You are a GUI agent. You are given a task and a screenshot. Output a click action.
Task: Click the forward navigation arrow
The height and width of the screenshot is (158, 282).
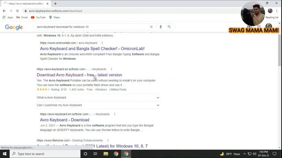click(x=11, y=11)
